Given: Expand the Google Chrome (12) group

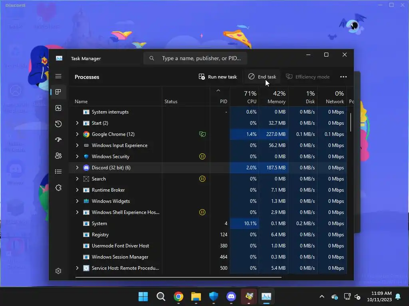Looking at the screenshot, I should (77, 134).
